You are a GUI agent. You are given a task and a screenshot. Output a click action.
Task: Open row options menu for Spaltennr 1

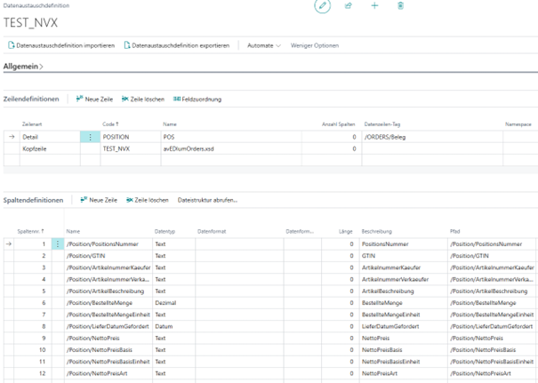pos(57,243)
